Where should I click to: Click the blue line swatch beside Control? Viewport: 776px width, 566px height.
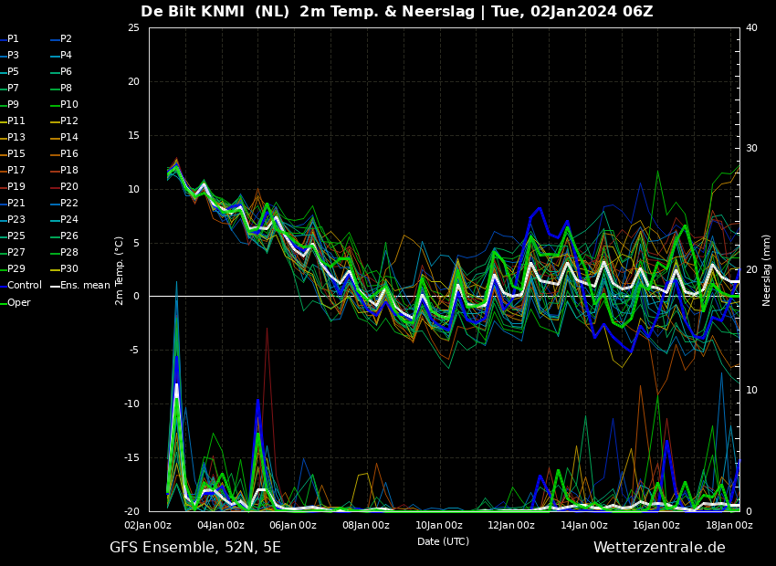pos(3,287)
